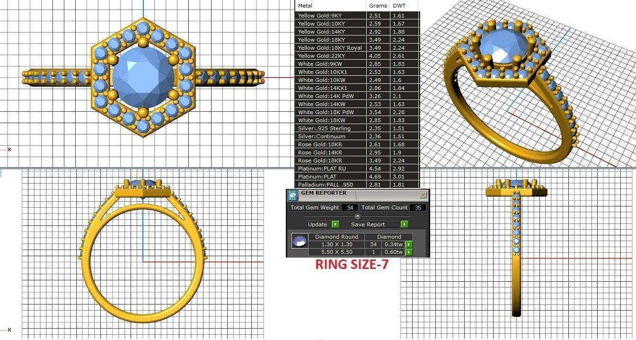
Task: Select the 'Rose Gold:10KR' row
Action: point(357,144)
